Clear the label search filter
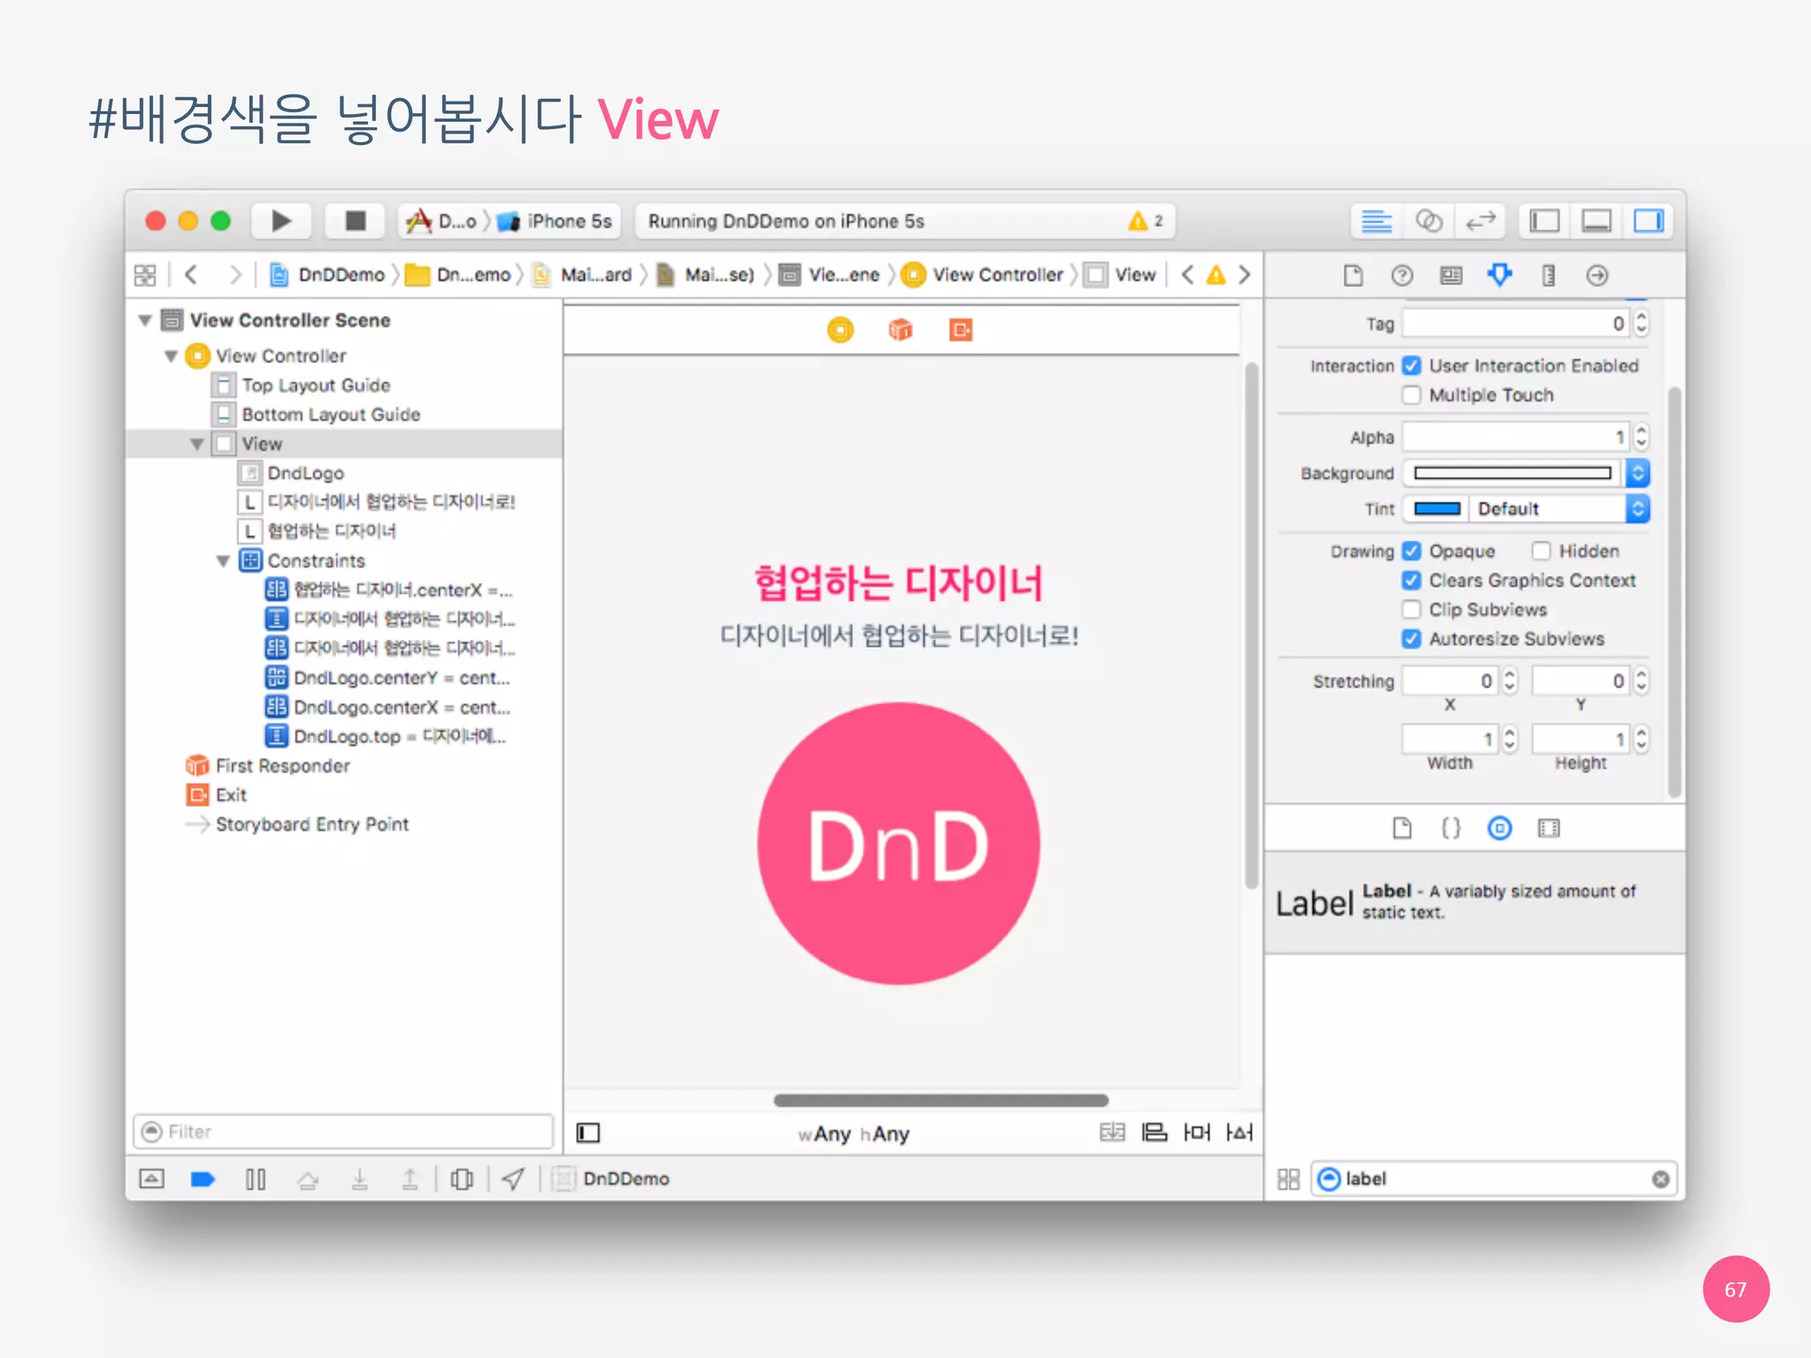Viewport: 1811px width, 1358px height. coord(1661,1179)
